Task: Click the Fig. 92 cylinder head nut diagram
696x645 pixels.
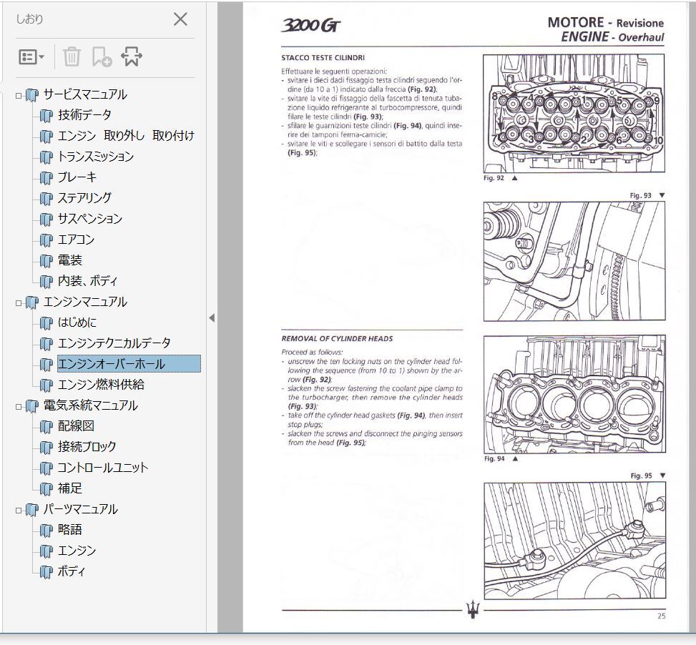Action: [x=574, y=114]
